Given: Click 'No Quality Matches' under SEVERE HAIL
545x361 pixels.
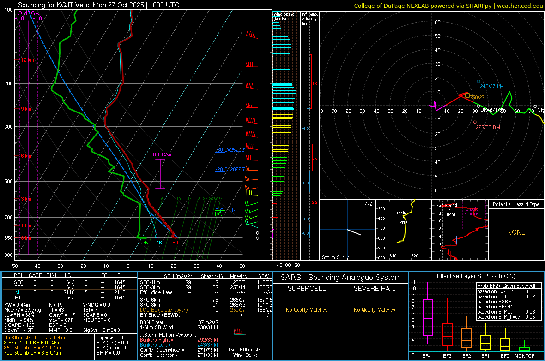Looking at the screenshot, I should [374, 310].
